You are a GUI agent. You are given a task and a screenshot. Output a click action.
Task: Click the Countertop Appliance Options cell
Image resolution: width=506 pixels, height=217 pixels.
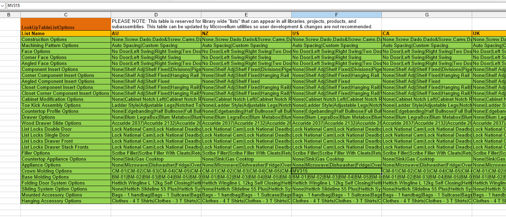66,159
